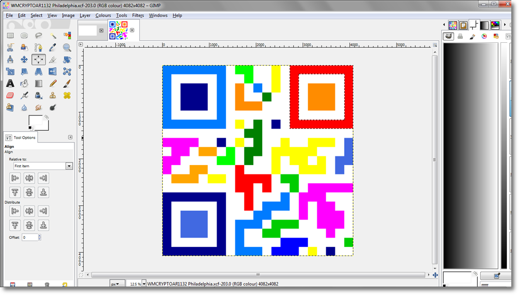
Task: Select the Ink tool
Action: (38, 95)
